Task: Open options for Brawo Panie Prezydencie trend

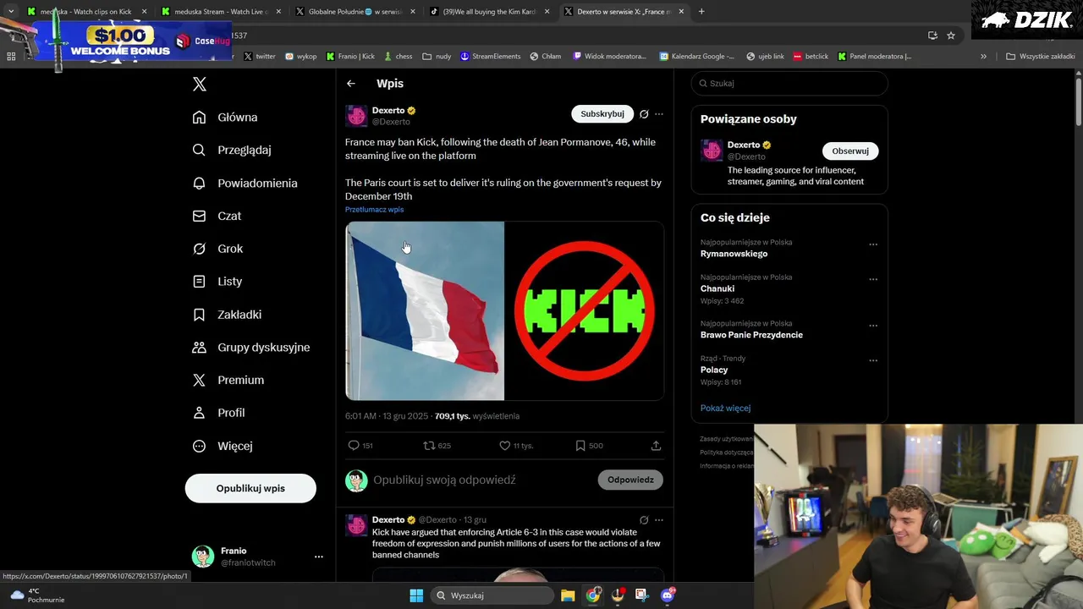Action: (873, 326)
